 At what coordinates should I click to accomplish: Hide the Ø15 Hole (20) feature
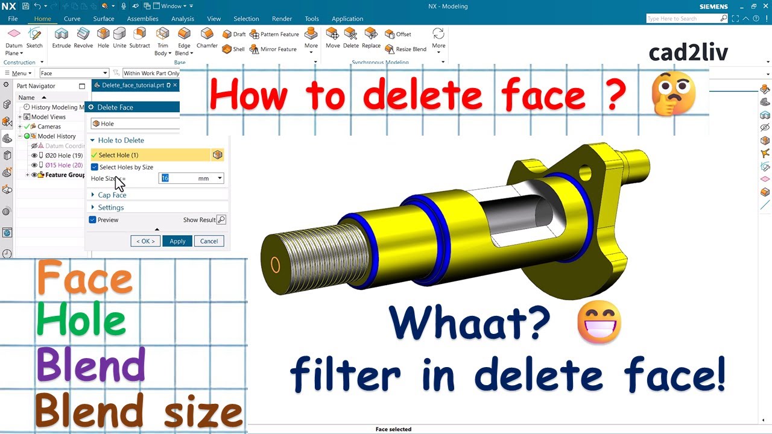34,165
